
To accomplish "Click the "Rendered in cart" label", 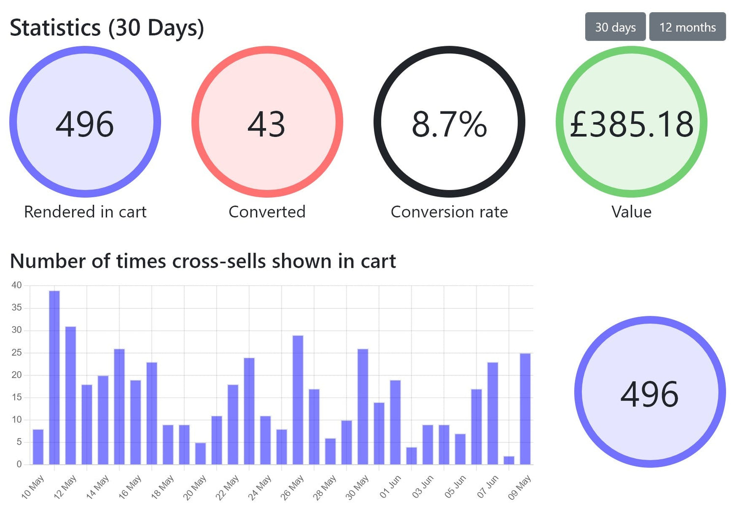I will (x=85, y=212).
